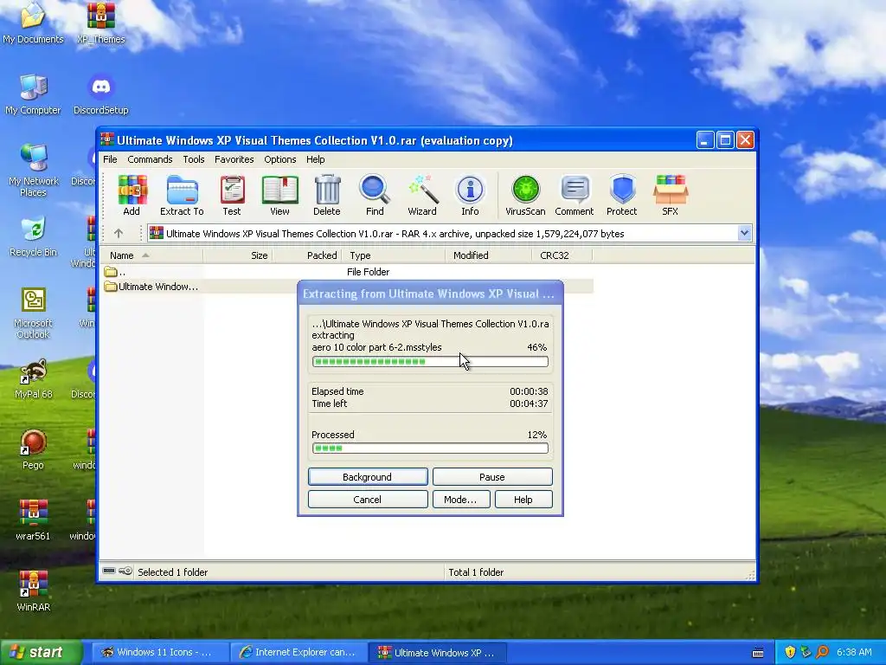886x665 pixels.
Task: Sort by CRC32 column header
Action: (x=562, y=255)
